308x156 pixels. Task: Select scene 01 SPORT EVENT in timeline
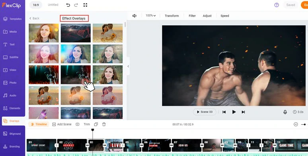click(x=41, y=145)
